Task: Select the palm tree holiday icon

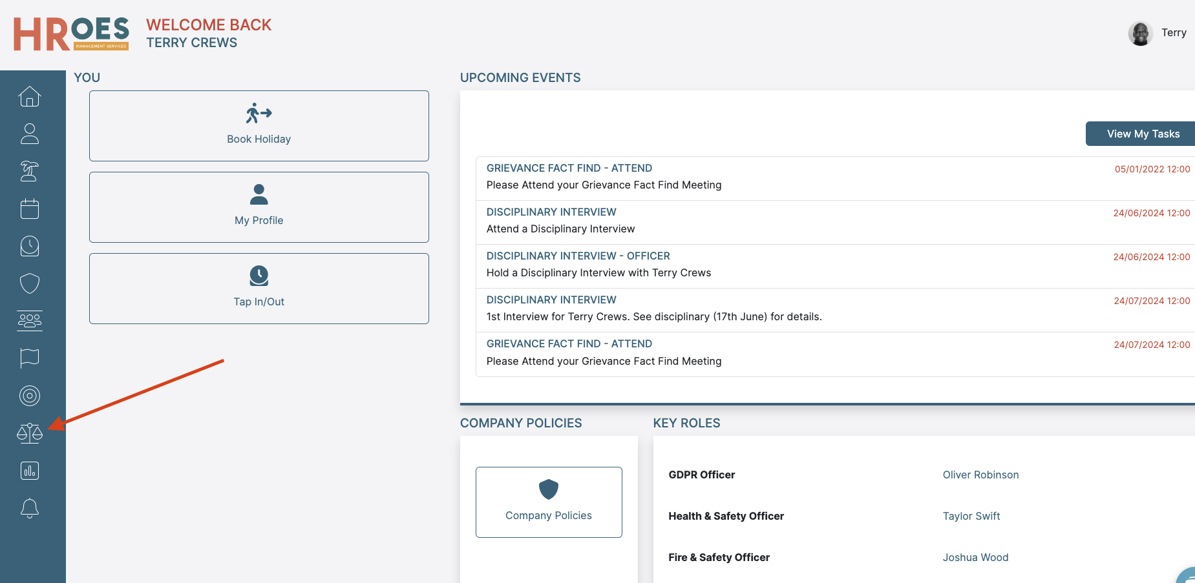Action: tap(30, 171)
